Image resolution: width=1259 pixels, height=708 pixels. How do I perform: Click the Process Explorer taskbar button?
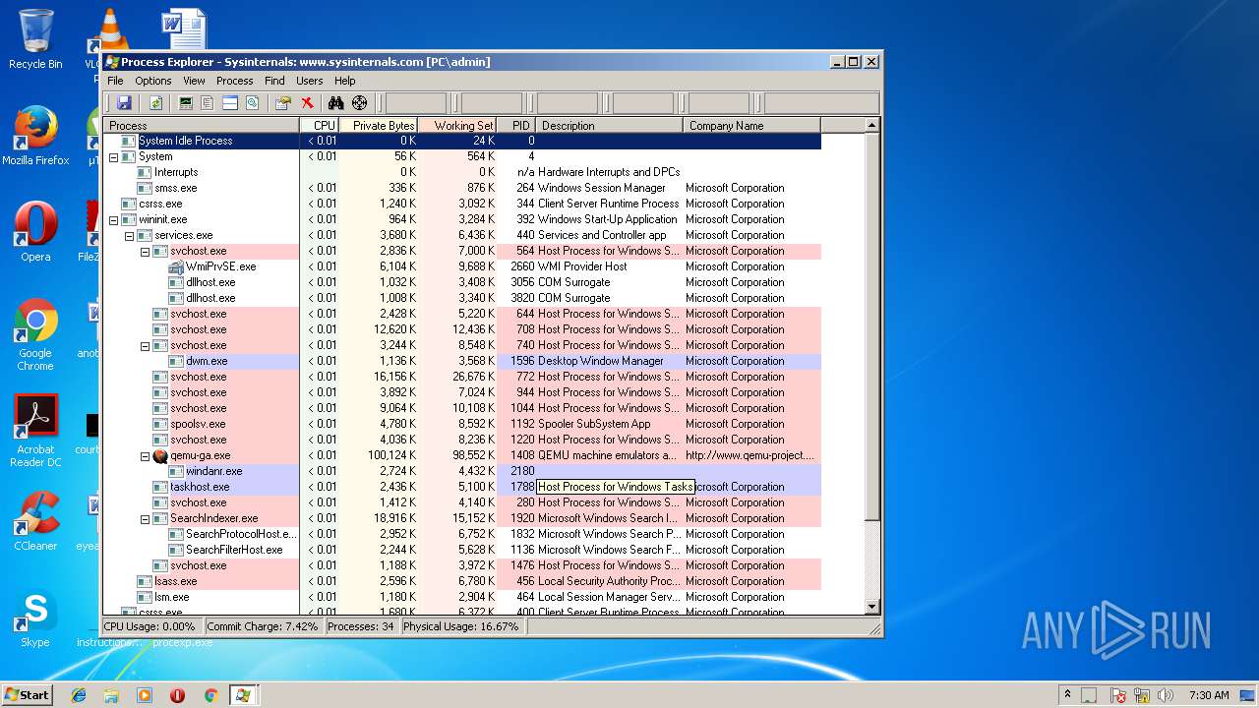243,695
